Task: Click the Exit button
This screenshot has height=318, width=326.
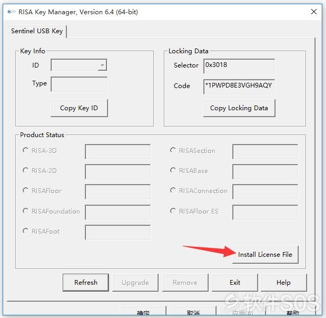Action: click(x=235, y=282)
